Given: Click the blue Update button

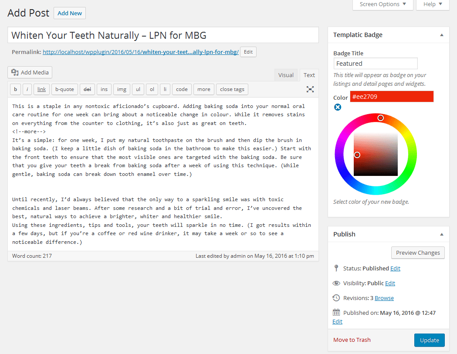Looking at the screenshot, I should pos(429,340).
